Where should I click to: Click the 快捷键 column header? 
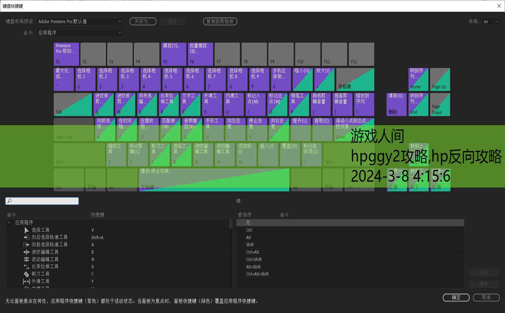(x=97, y=215)
